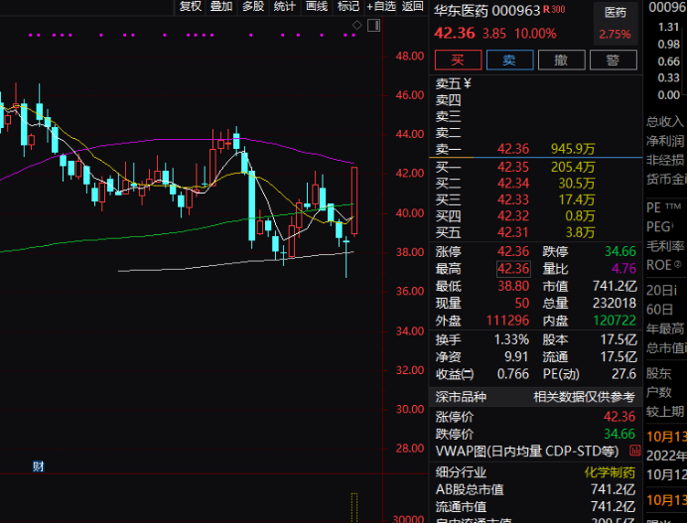Open the 统计 statistics tool
This screenshot has height=523, width=688.
[285, 6]
